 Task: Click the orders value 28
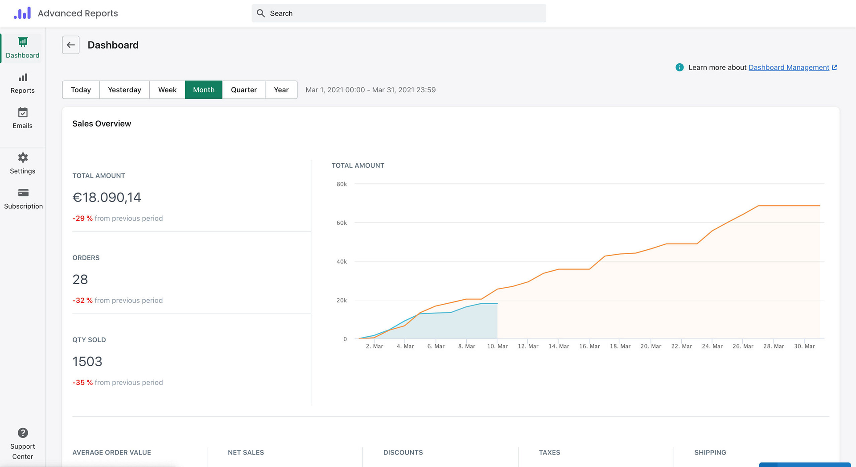coord(80,279)
